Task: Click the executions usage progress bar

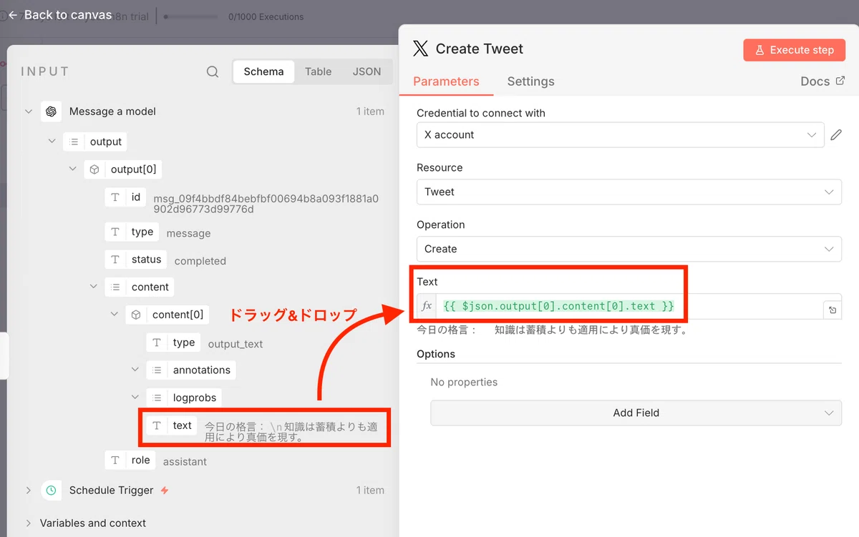Action: 192,16
